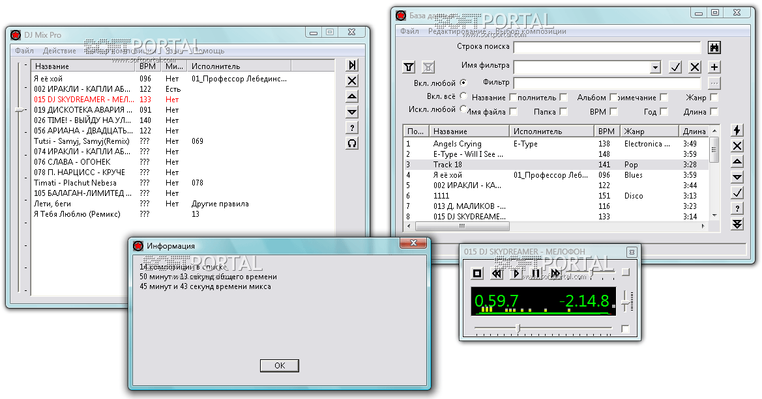Click the 'Фильтр' text field
This screenshot has width=762, height=399.
click(607, 83)
